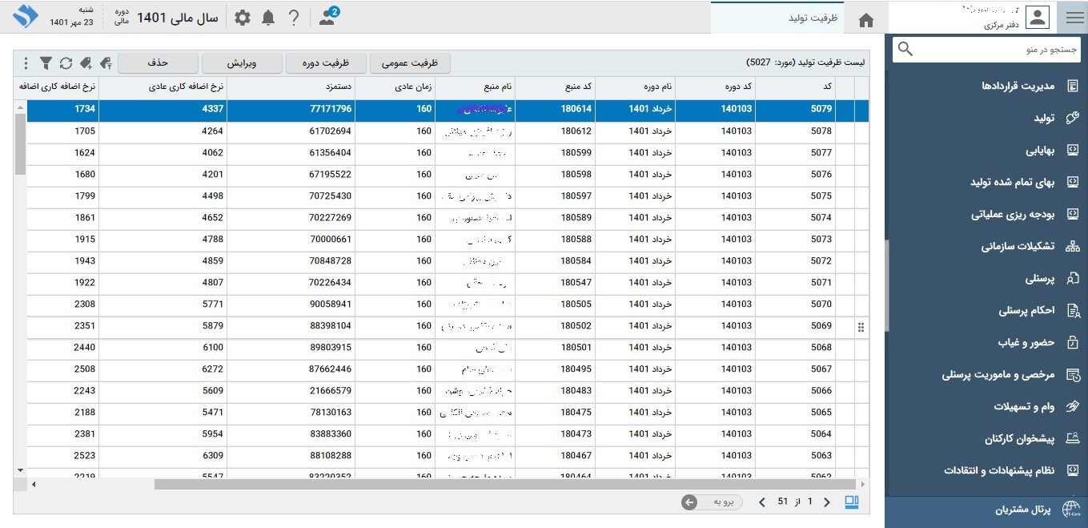Open the سال مالی 1401 fiscal year selector
The width and height of the screenshot is (1088, 528).
177,18
